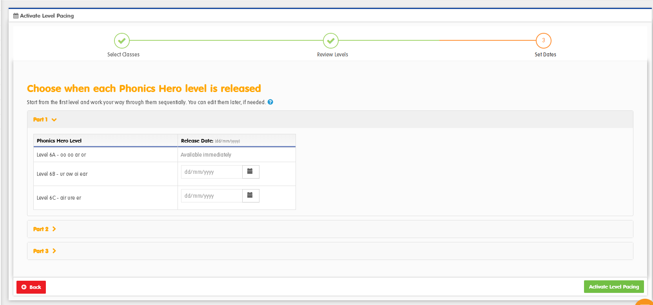The width and height of the screenshot is (653, 305).
Task: Click the calendar icon beside Activate Level Pacing title
Action: coord(16,16)
